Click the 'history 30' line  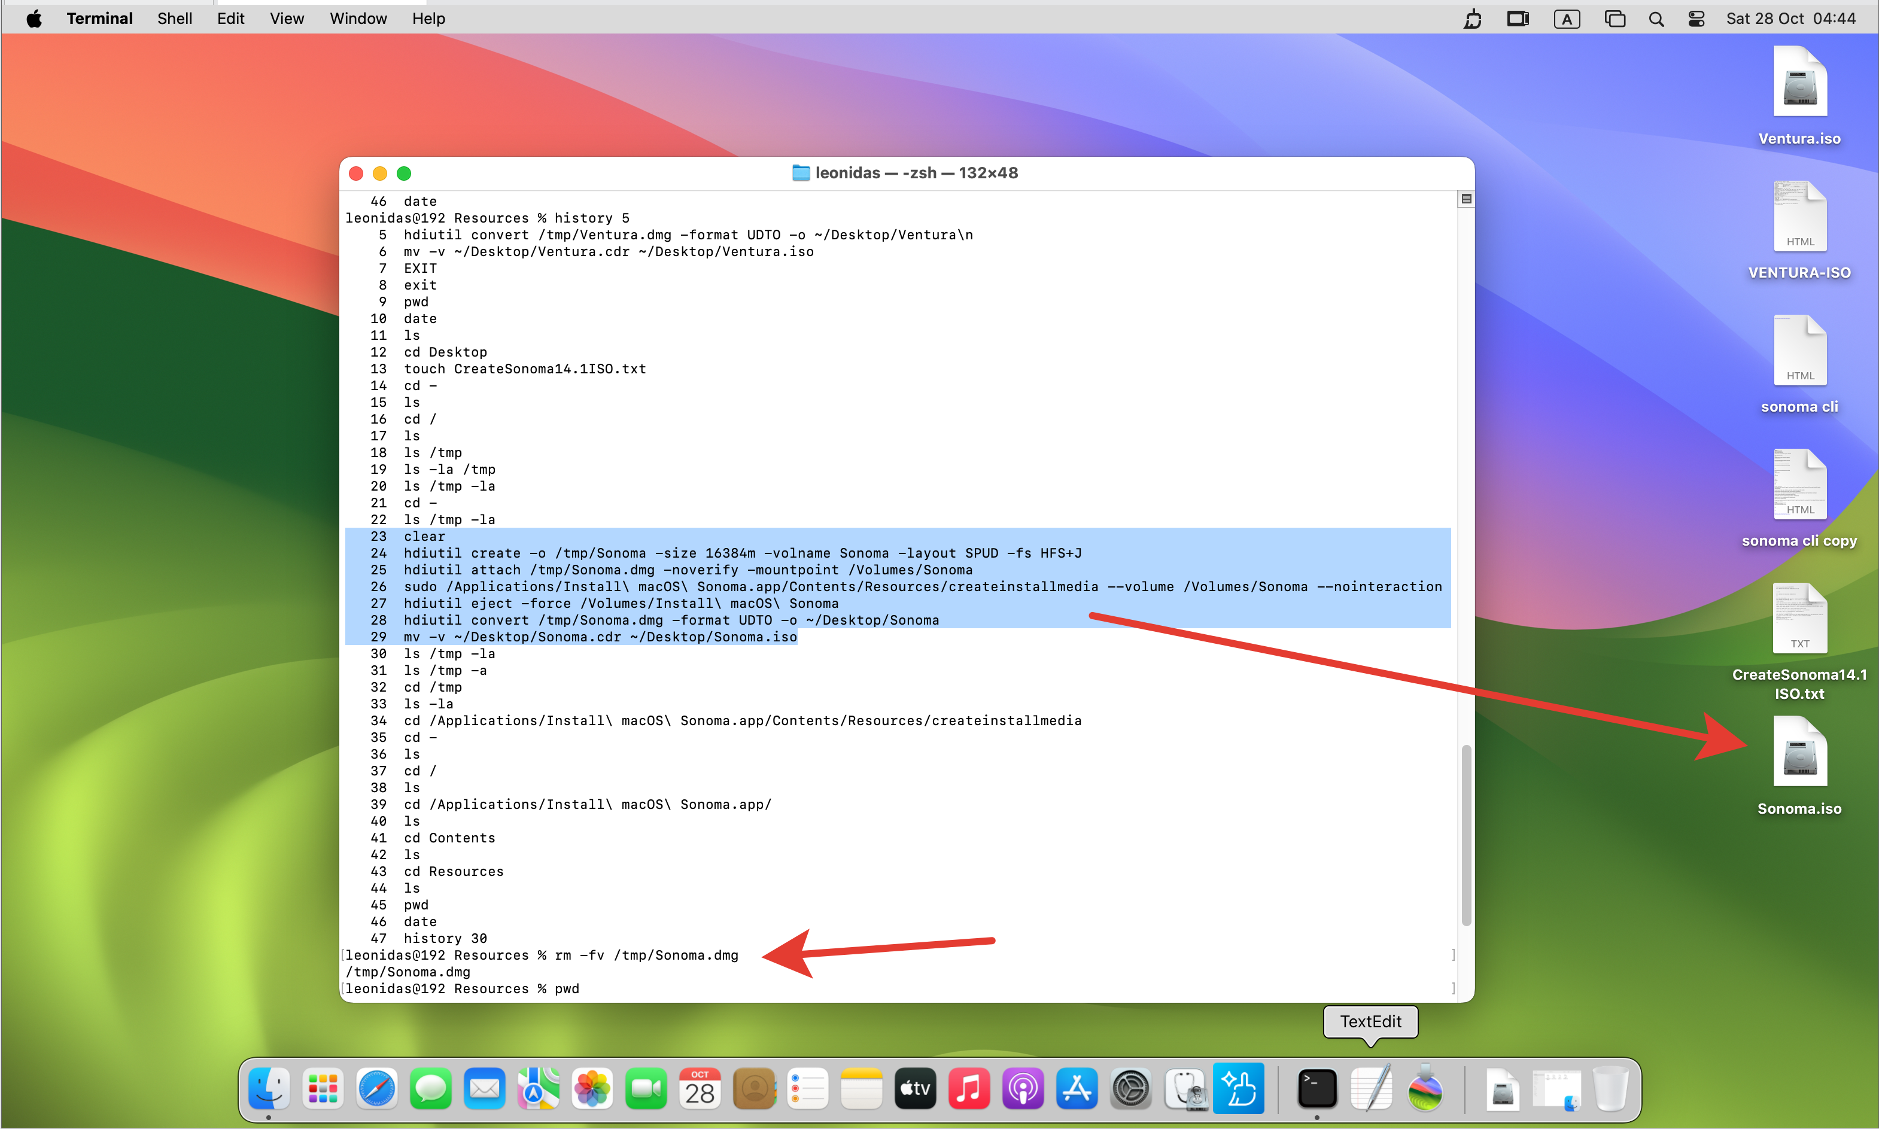[x=445, y=939]
